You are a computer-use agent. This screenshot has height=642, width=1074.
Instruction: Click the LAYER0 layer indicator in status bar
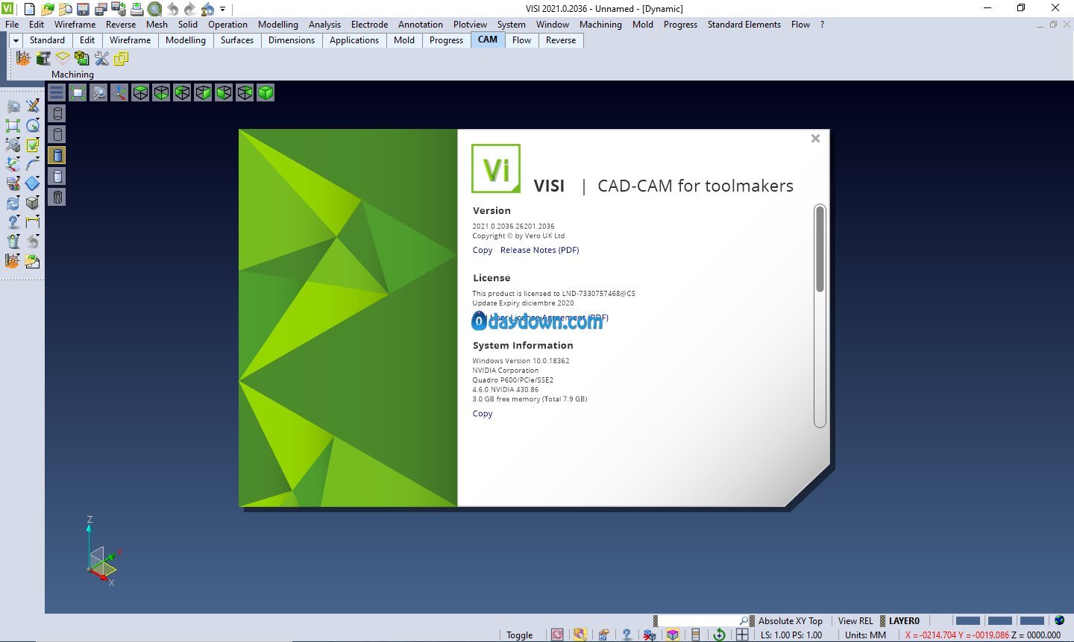tap(904, 620)
